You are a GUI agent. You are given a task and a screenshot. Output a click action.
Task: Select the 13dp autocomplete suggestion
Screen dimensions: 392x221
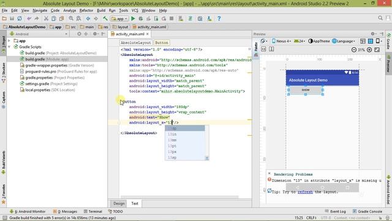[x=185, y=128]
